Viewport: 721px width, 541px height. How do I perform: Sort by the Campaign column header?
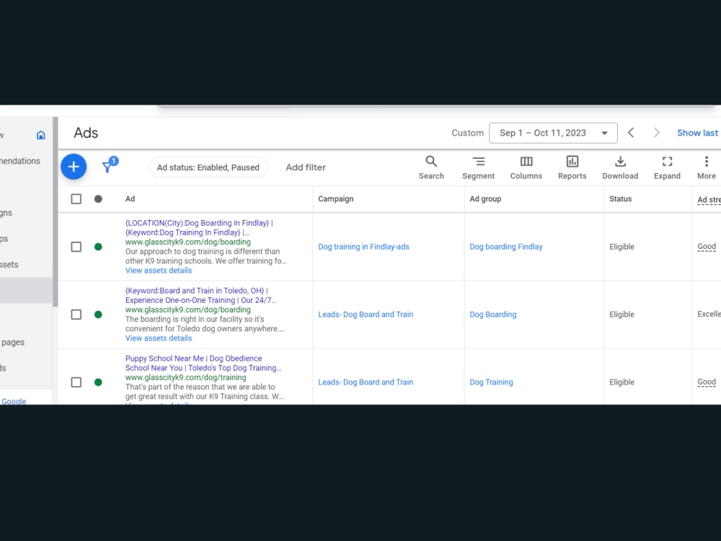[x=336, y=199]
